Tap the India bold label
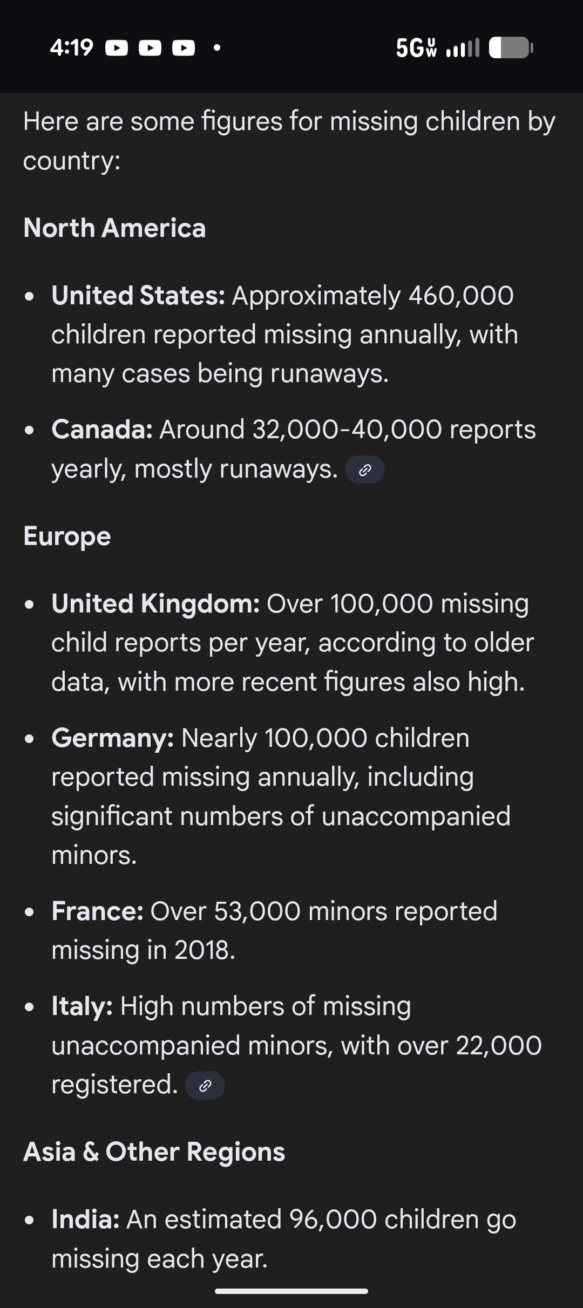This screenshot has width=583, height=1308. (85, 1220)
